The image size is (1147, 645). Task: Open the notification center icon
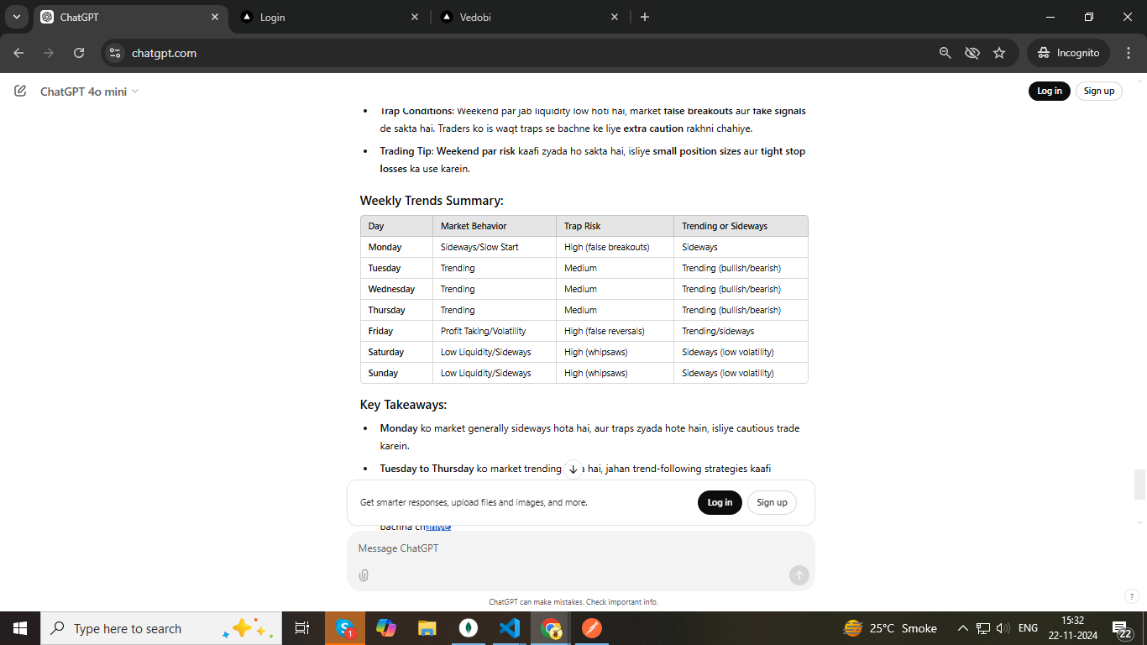tap(1123, 628)
